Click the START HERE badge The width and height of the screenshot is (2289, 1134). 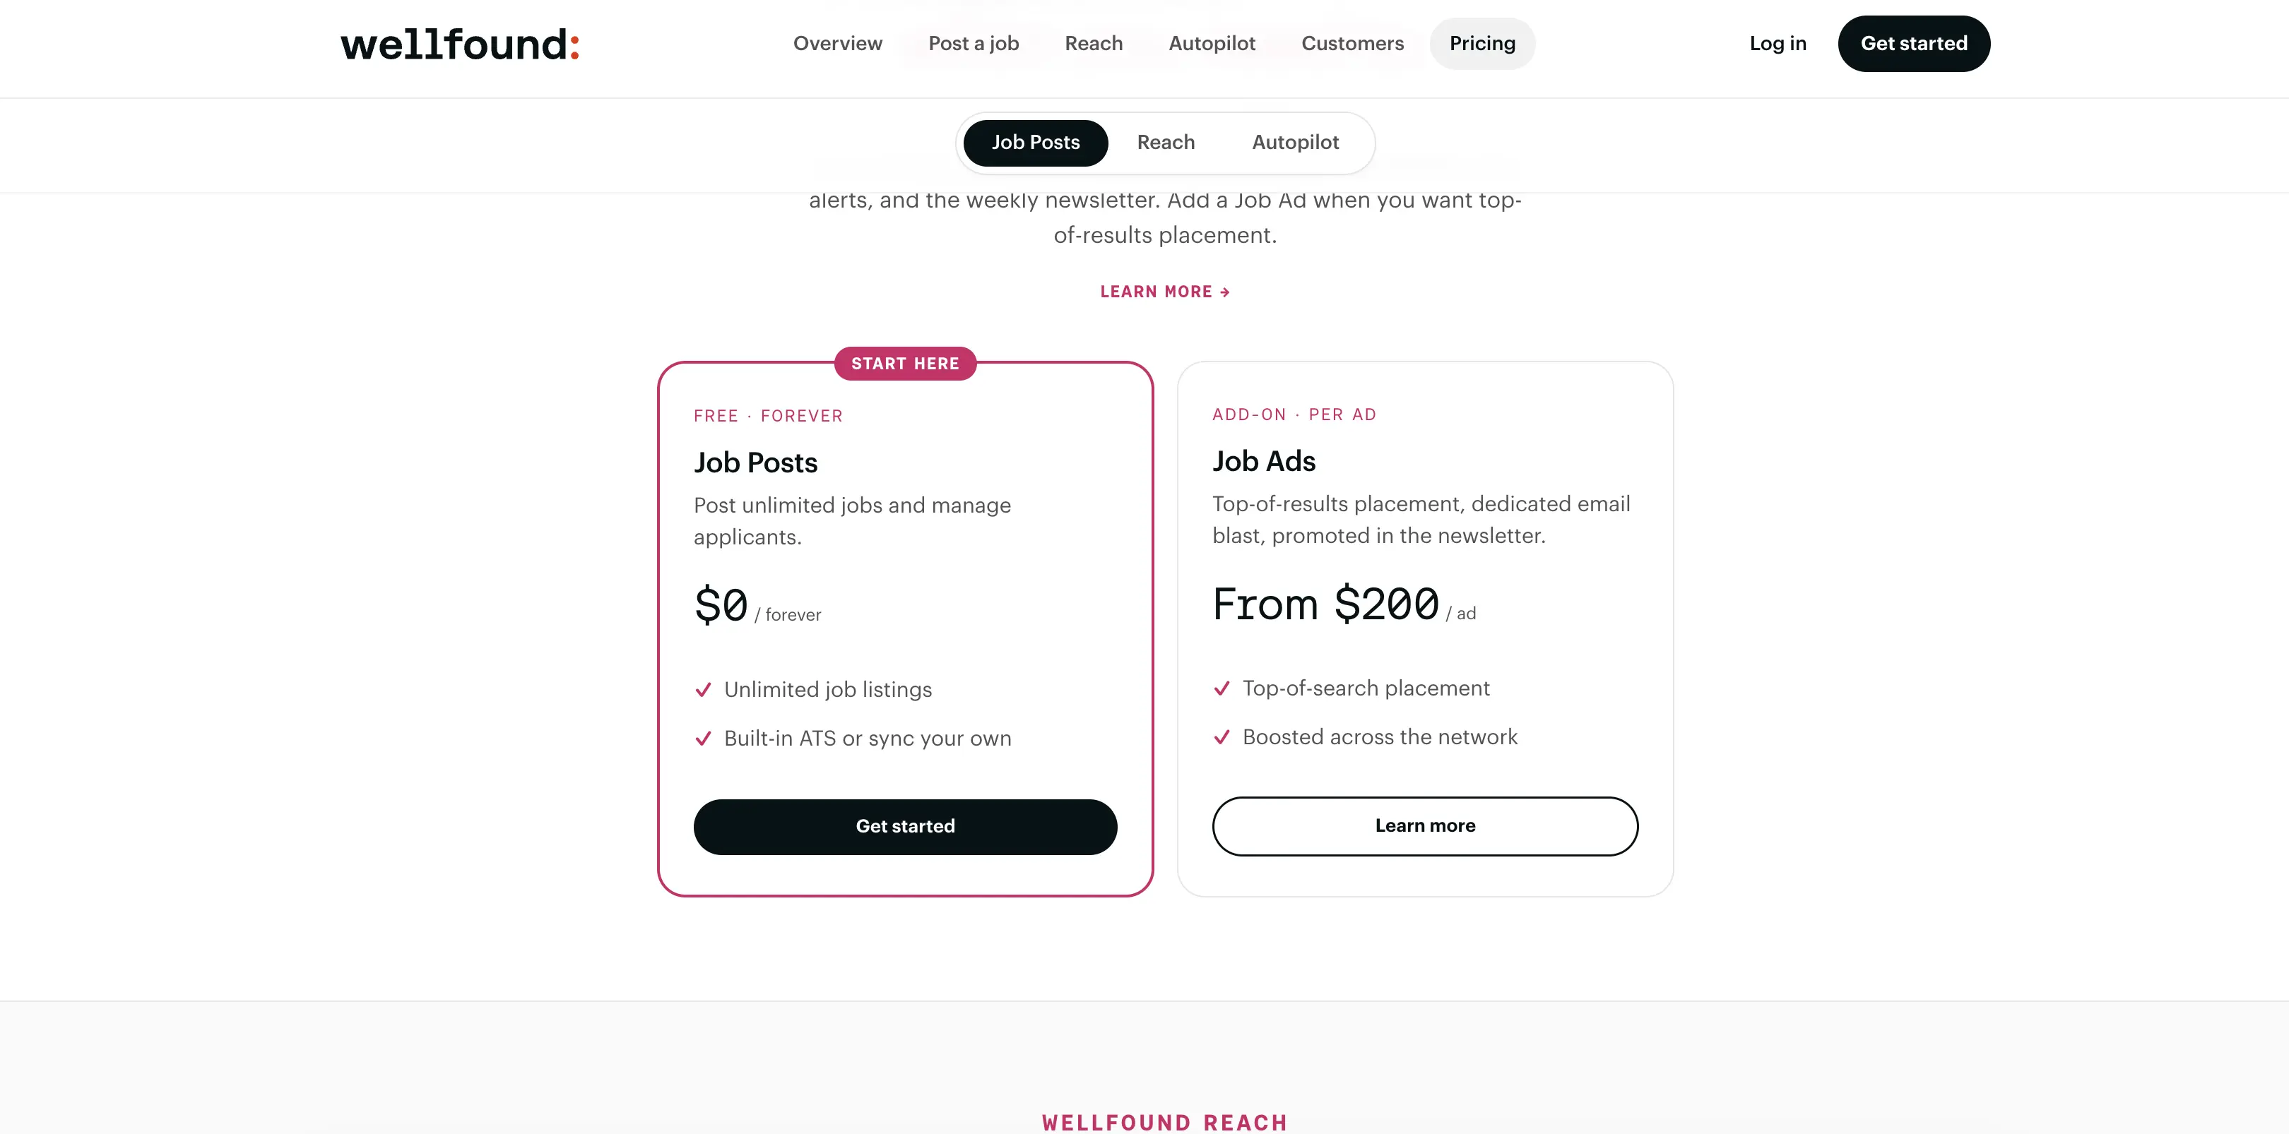click(x=904, y=363)
